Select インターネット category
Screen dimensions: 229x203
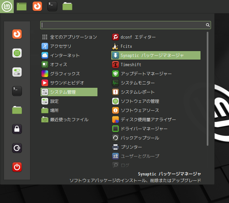(69, 55)
